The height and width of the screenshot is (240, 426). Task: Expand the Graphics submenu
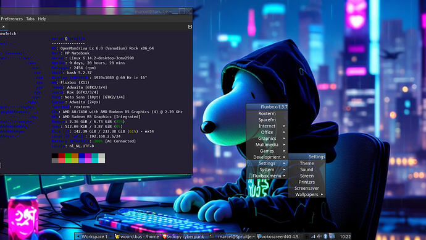pyautogui.click(x=267, y=139)
